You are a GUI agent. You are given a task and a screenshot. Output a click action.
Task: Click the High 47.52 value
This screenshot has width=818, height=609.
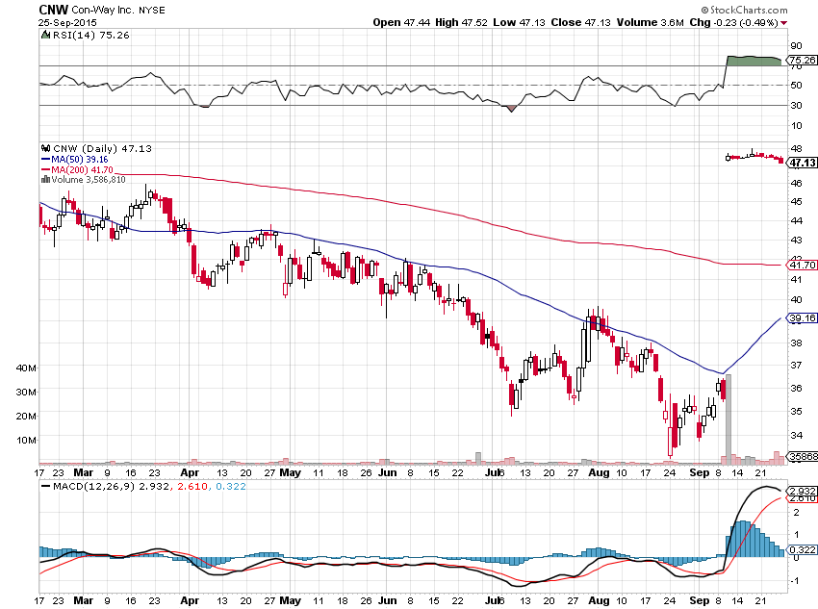(x=461, y=22)
